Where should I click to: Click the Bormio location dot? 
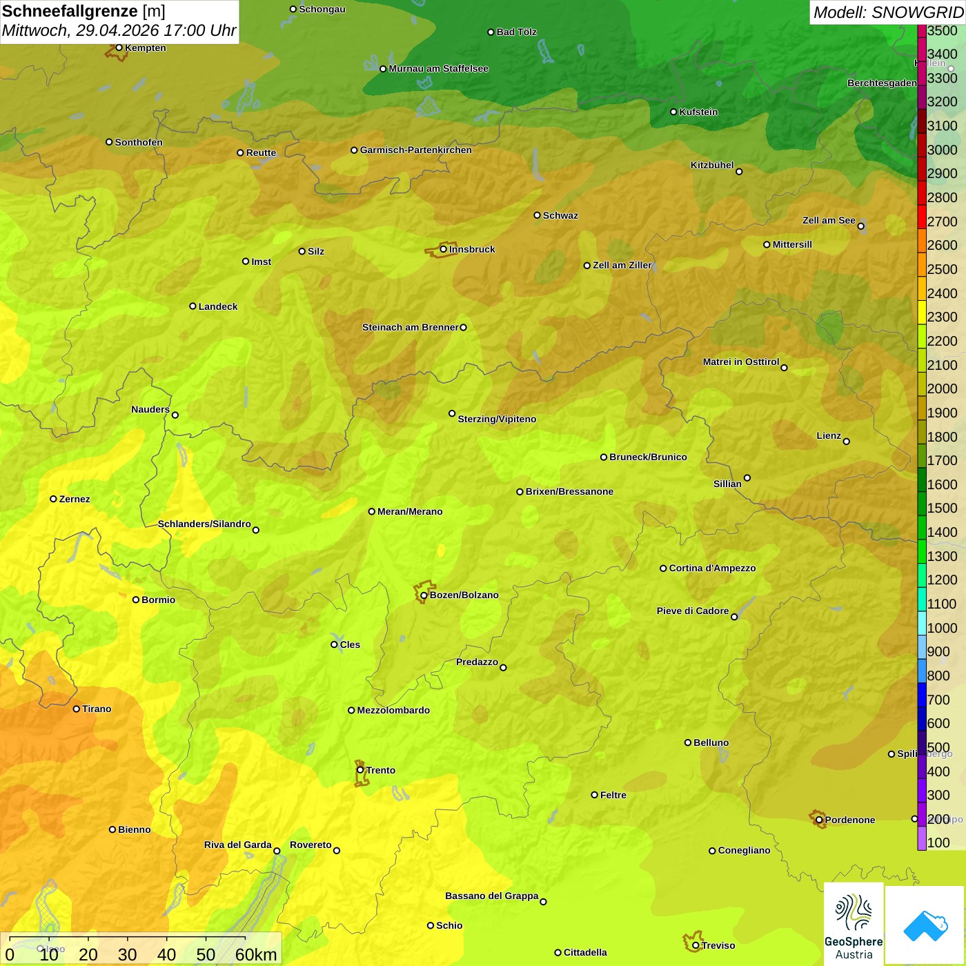136,600
